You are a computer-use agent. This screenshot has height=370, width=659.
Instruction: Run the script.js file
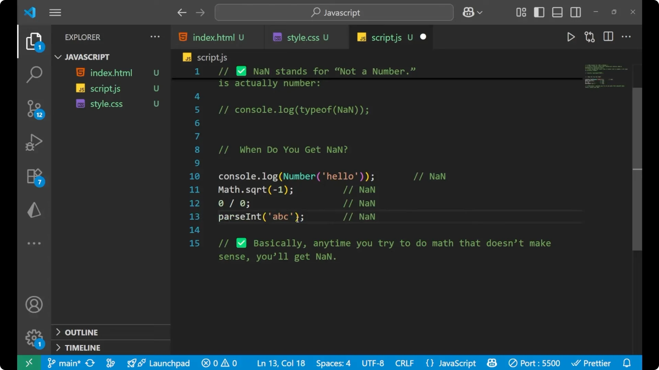point(571,37)
